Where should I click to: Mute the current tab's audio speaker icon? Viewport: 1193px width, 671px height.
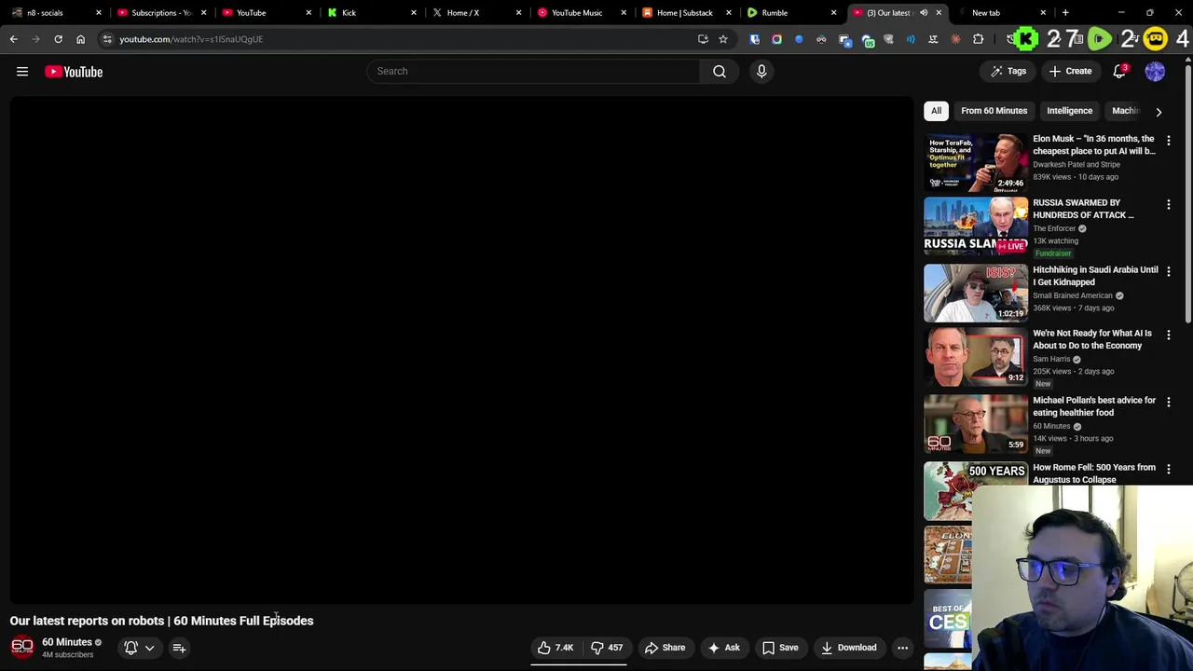[924, 13]
